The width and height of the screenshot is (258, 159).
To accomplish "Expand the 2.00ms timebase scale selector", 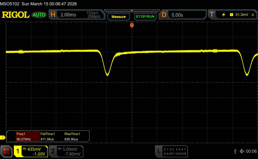I will coord(68,15).
